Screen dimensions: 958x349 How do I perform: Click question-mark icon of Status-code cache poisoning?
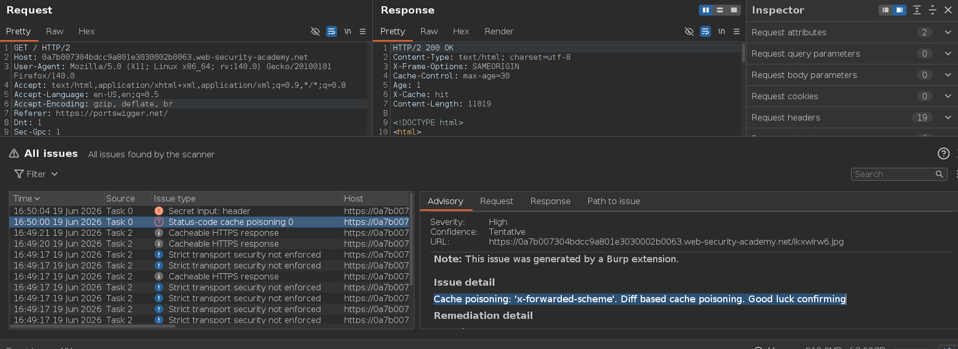[x=159, y=222]
